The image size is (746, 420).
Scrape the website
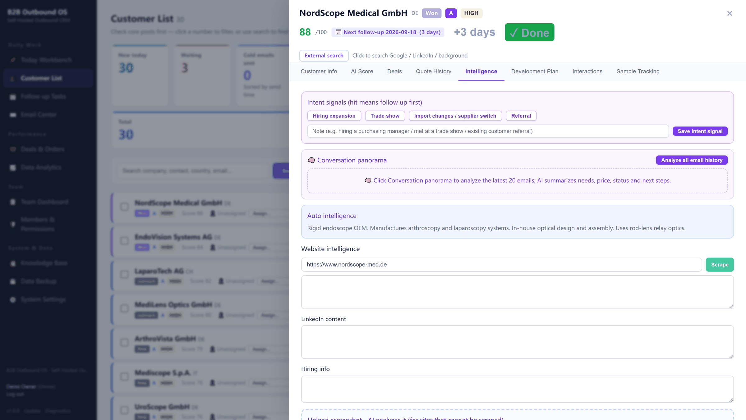(x=720, y=265)
